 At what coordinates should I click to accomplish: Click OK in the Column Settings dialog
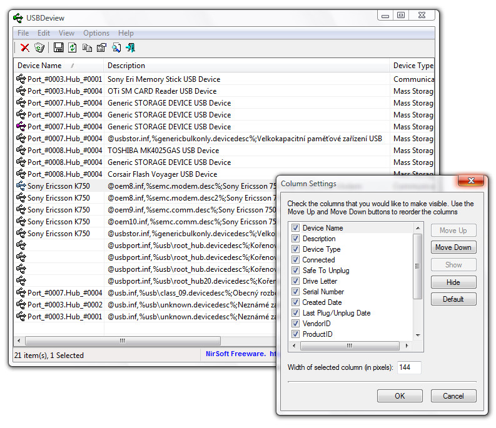click(x=400, y=396)
